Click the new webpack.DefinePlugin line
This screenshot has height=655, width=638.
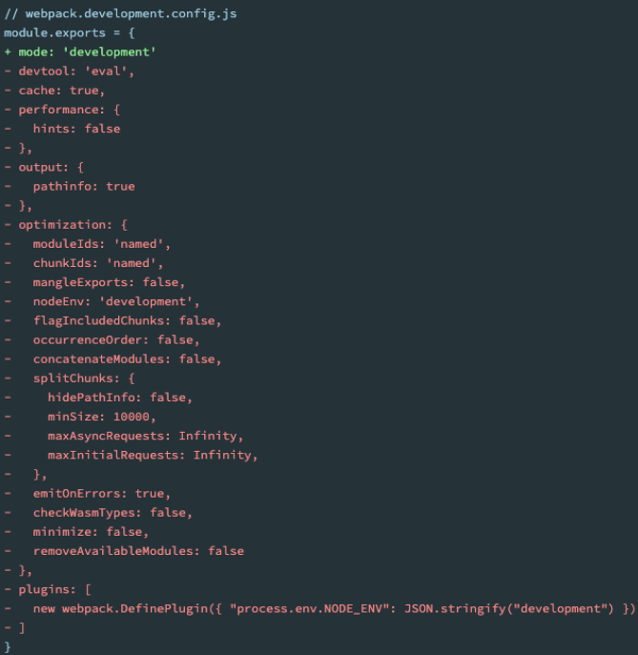click(x=334, y=607)
